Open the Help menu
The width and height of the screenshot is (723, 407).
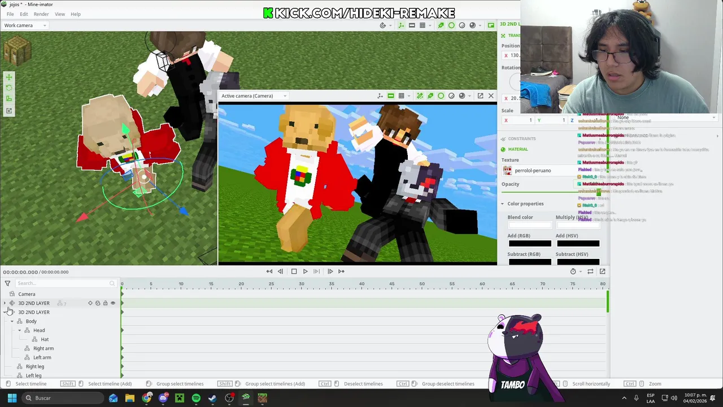click(x=76, y=14)
